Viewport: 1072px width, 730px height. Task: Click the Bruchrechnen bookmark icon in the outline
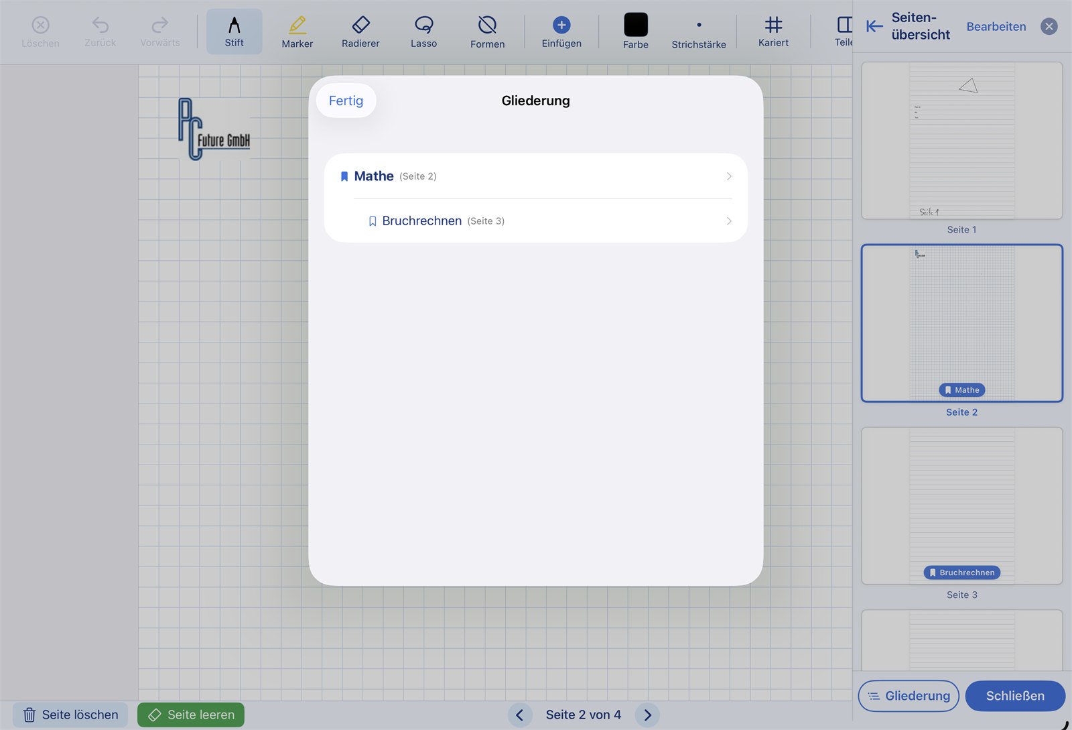pyautogui.click(x=373, y=221)
